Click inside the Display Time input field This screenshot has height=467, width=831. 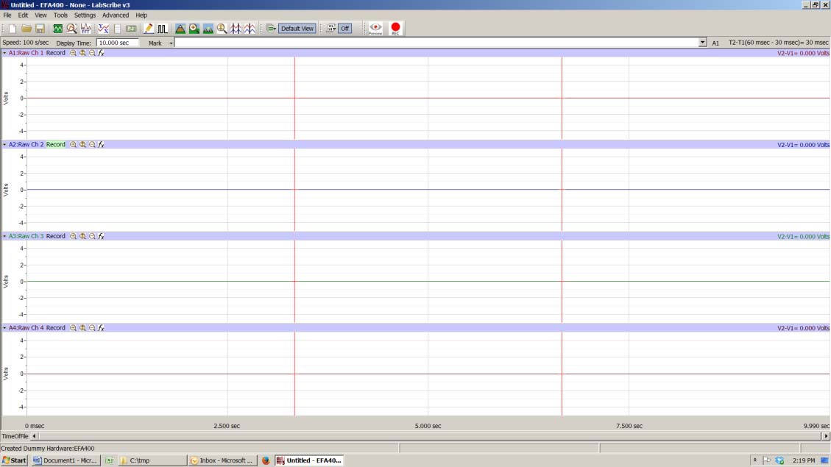[x=116, y=43]
